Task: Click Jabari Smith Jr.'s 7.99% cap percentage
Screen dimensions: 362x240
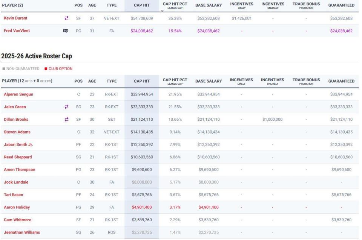Action: (175, 144)
